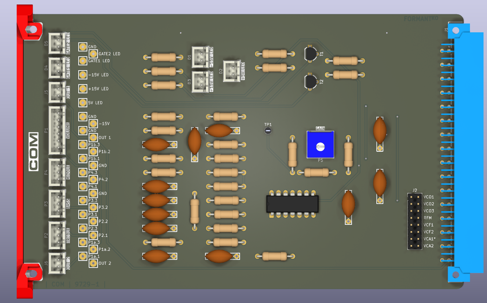
Task: Select the 'VCA1*' label beside J2
Action: tap(430, 239)
